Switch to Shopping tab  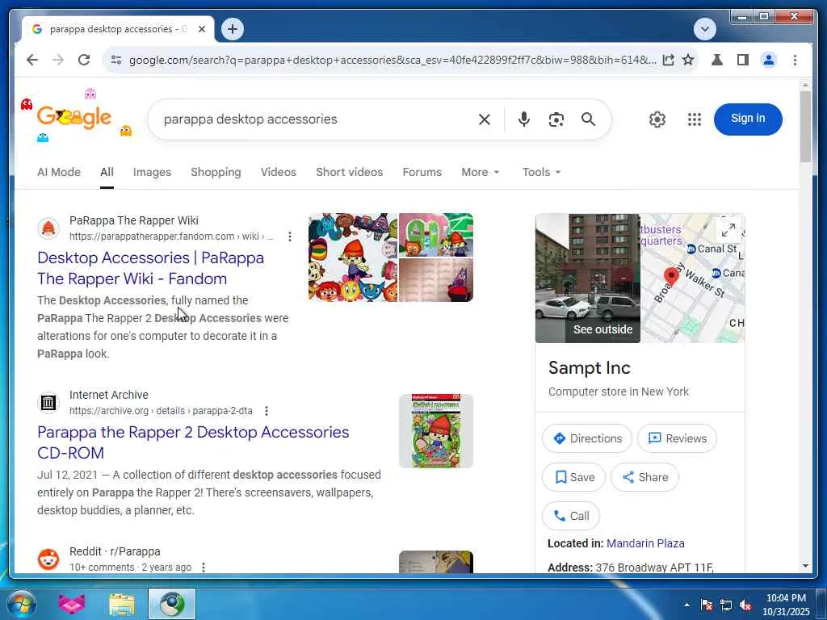[x=216, y=173]
